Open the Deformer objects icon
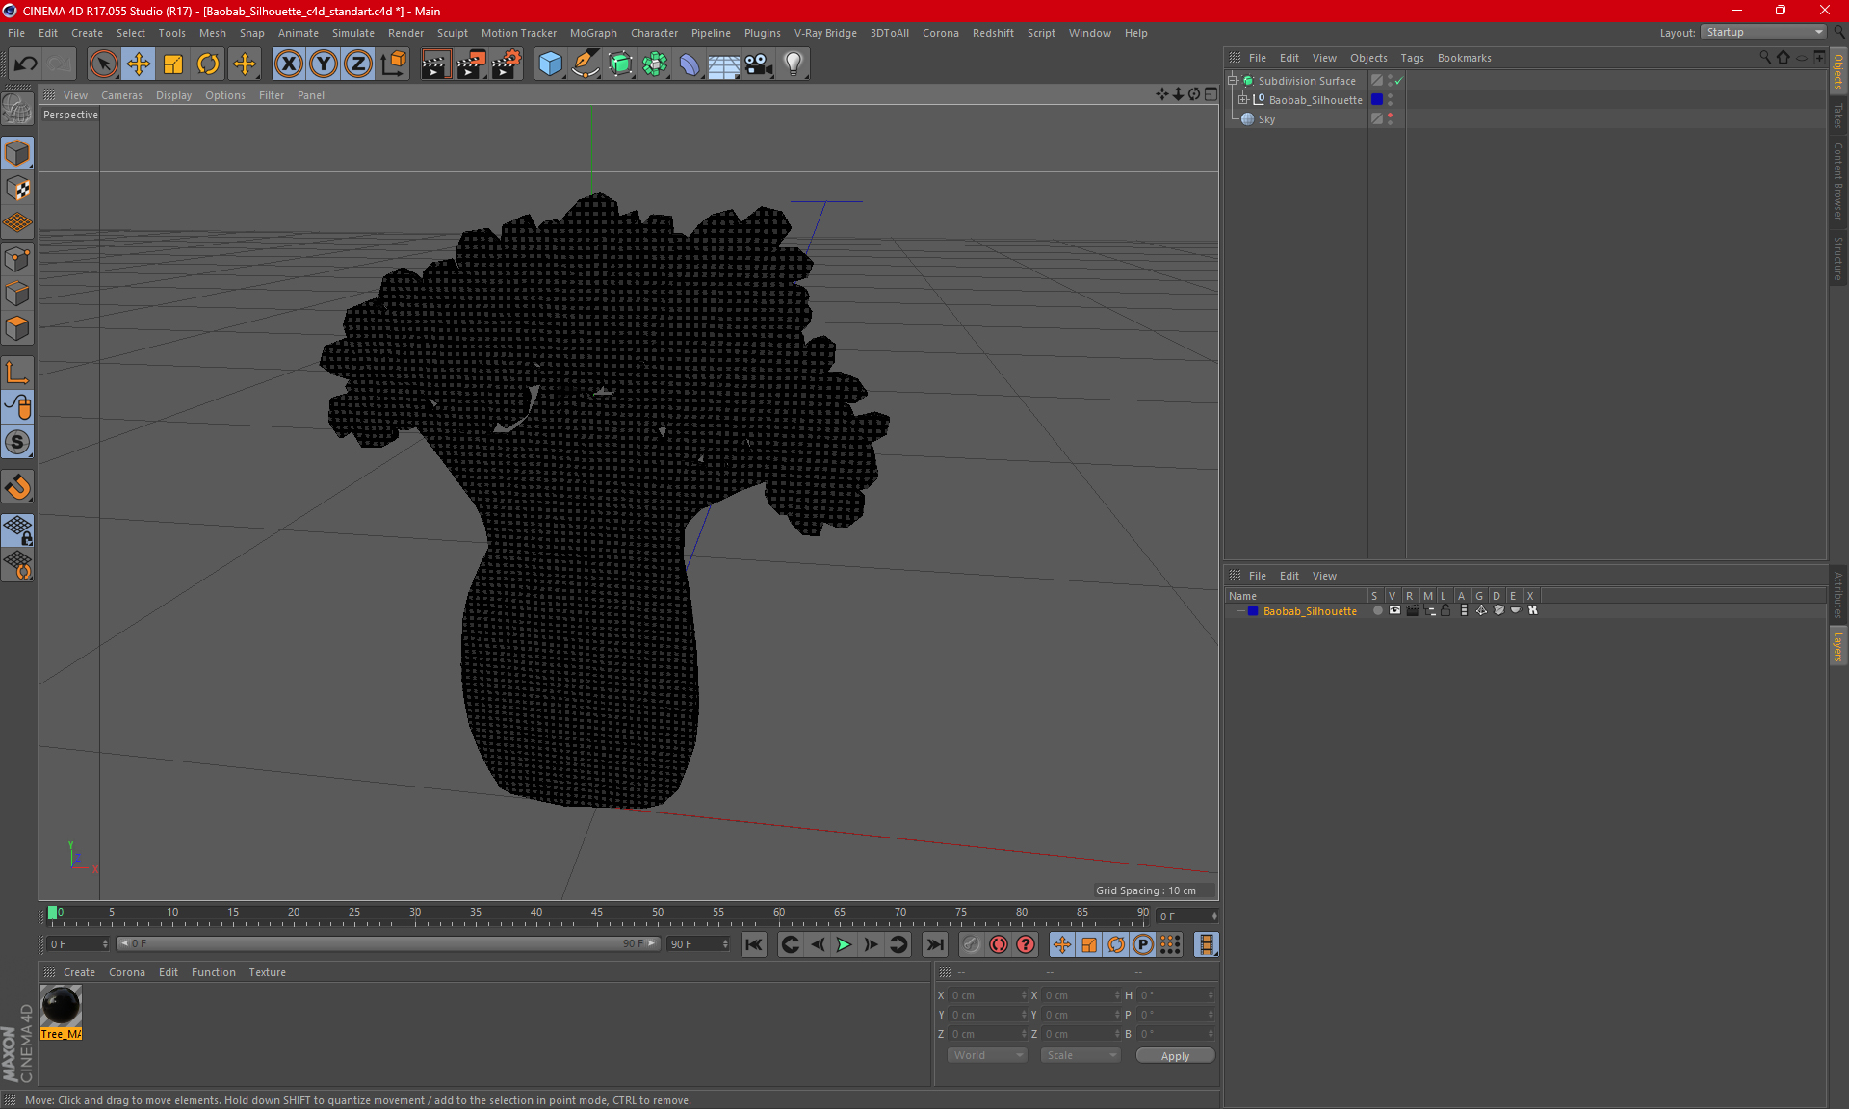Viewport: 1849px width, 1109px height. point(690,64)
